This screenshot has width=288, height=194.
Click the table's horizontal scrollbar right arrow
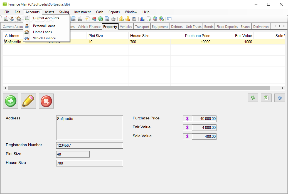tap(282, 88)
